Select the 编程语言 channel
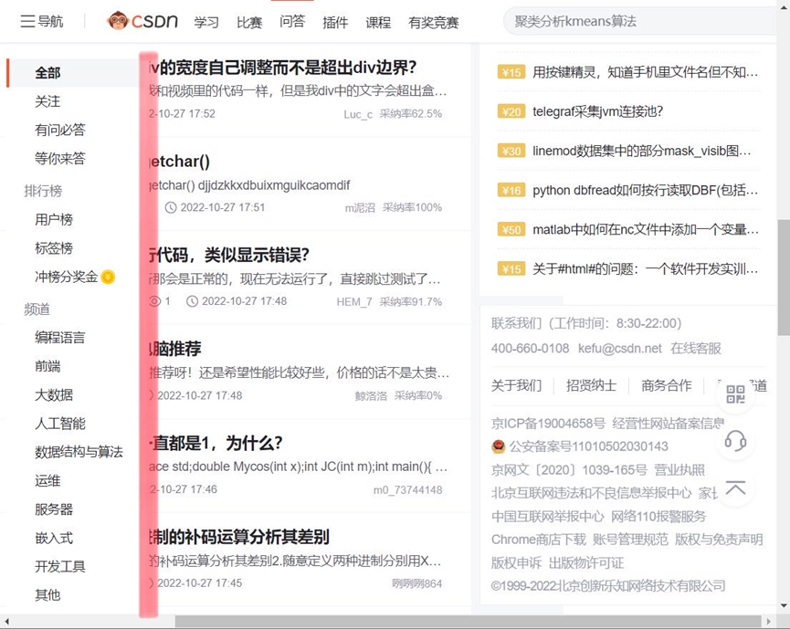The height and width of the screenshot is (629, 790). click(60, 338)
